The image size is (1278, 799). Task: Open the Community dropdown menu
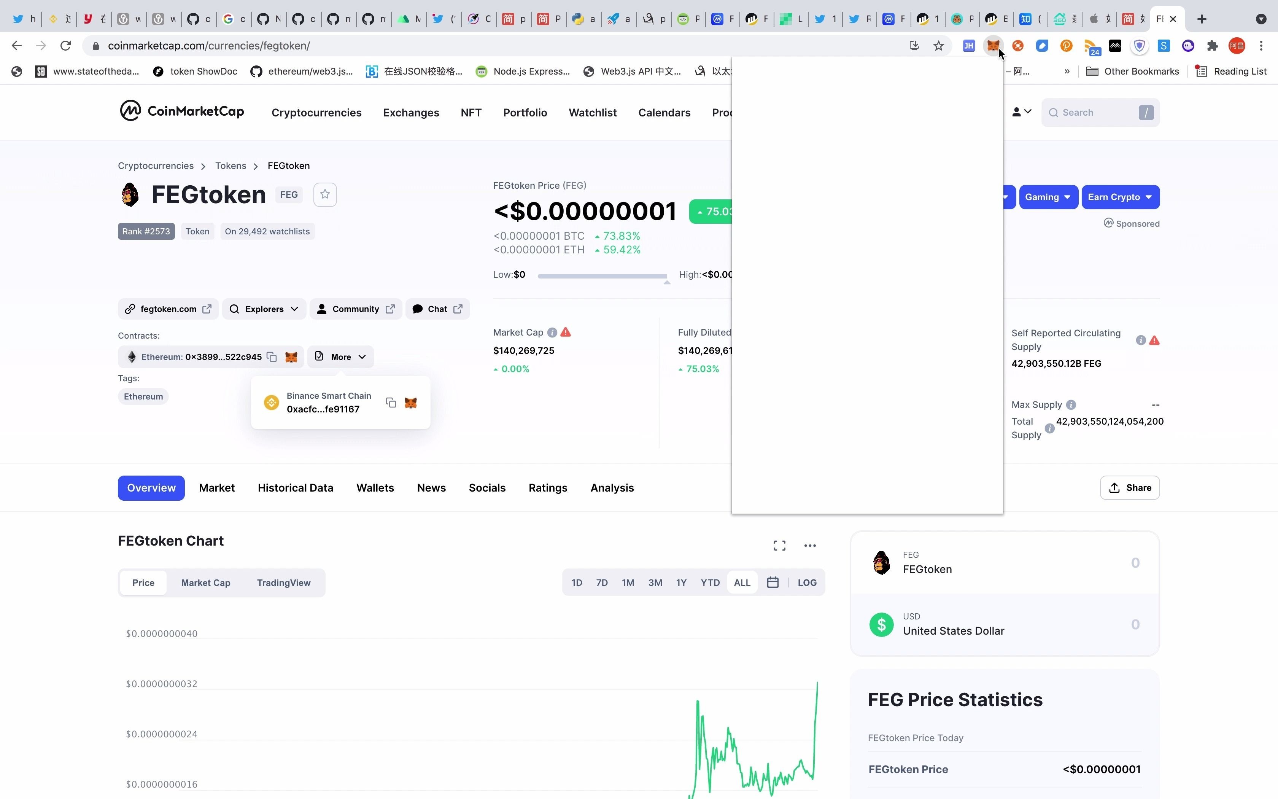point(355,308)
